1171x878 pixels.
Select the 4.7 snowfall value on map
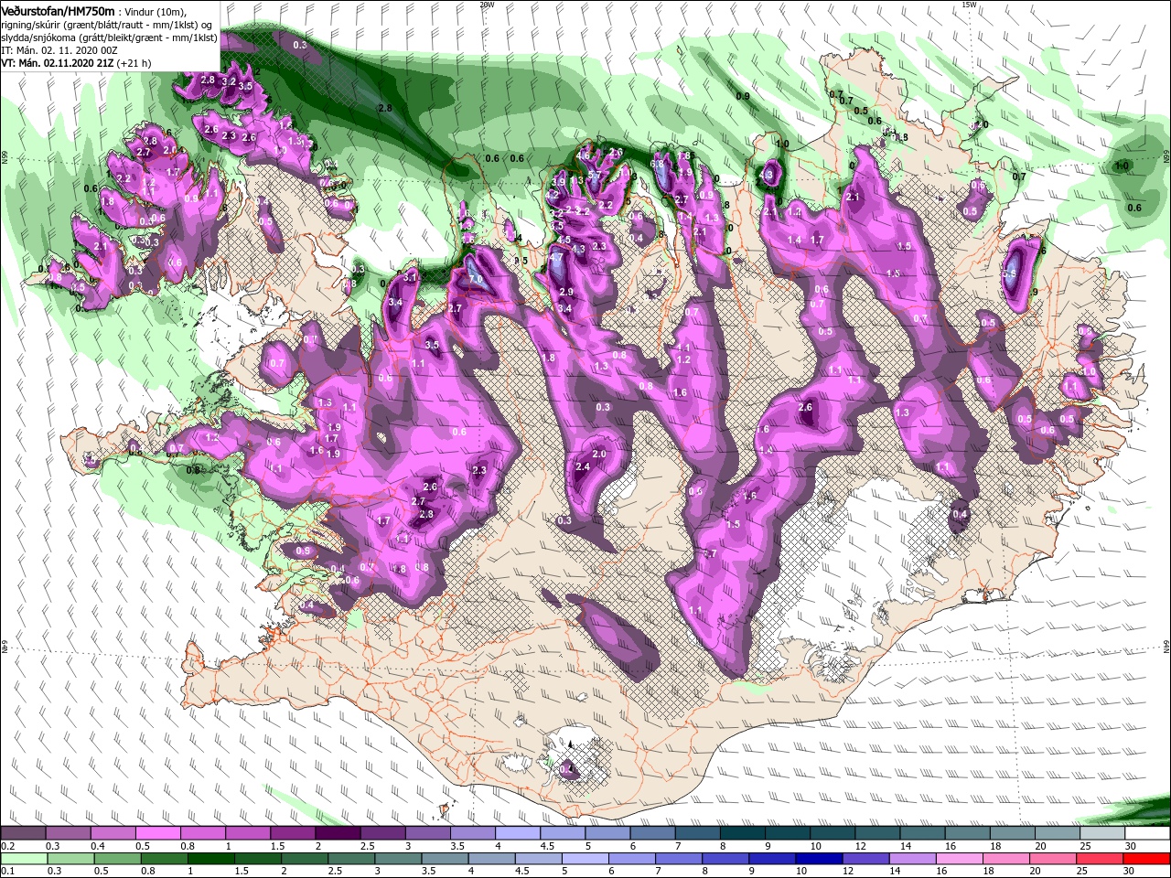(x=554, y=259)
